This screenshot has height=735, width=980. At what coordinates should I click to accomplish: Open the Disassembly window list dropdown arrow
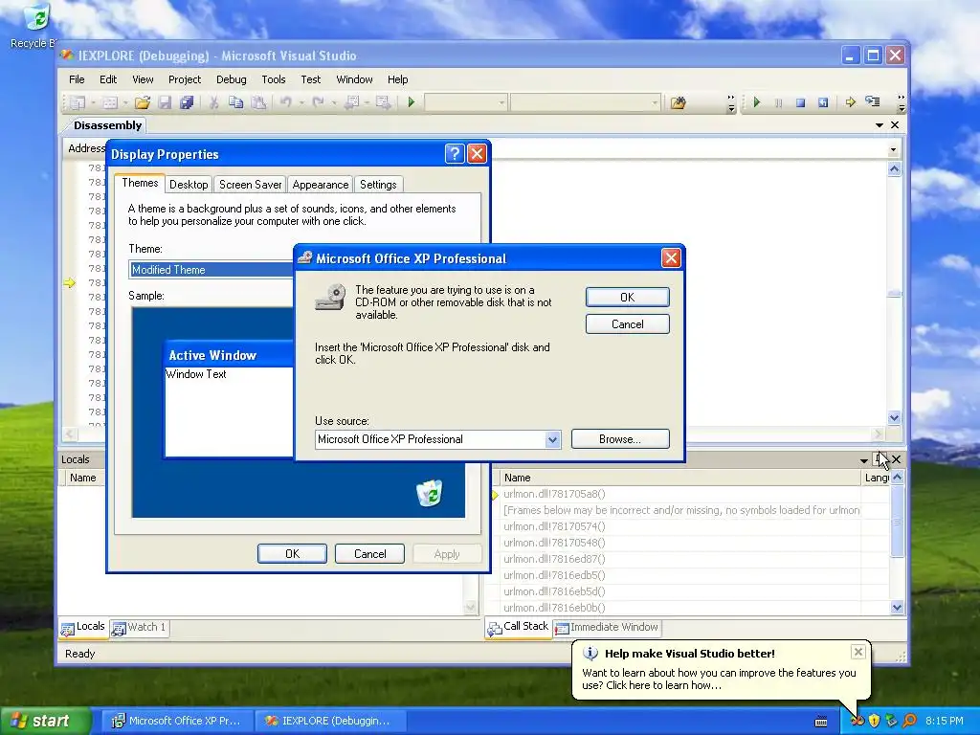880,125
